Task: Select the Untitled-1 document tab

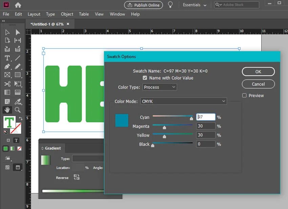Action: pos(47,24)
